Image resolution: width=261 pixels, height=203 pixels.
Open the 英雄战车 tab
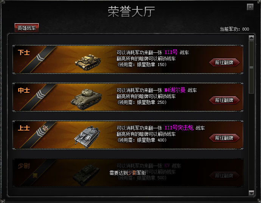click(x=26, y=28)
